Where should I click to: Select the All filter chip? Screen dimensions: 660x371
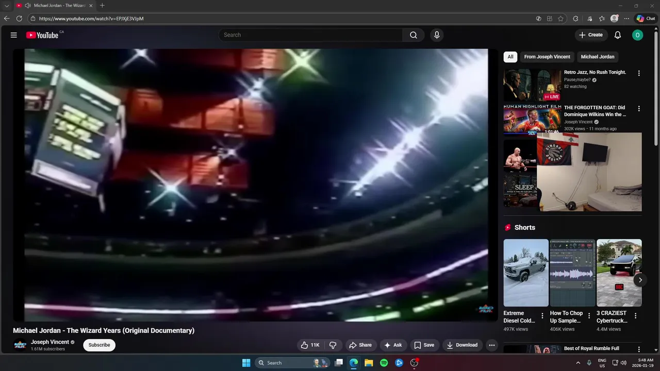pyautogui.click(x=510, y=57)
